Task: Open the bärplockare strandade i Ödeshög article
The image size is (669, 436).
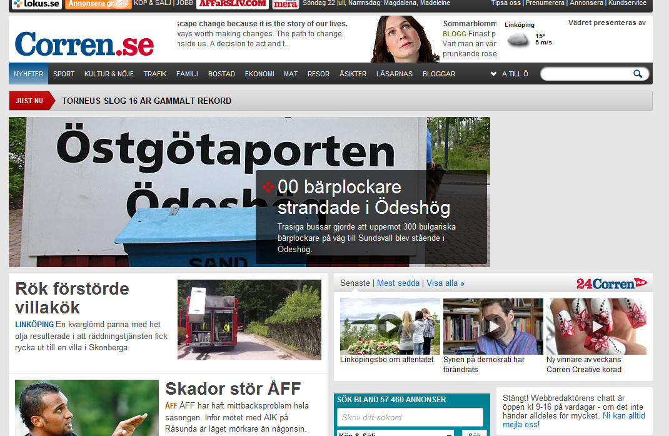Action: (363, 197)
